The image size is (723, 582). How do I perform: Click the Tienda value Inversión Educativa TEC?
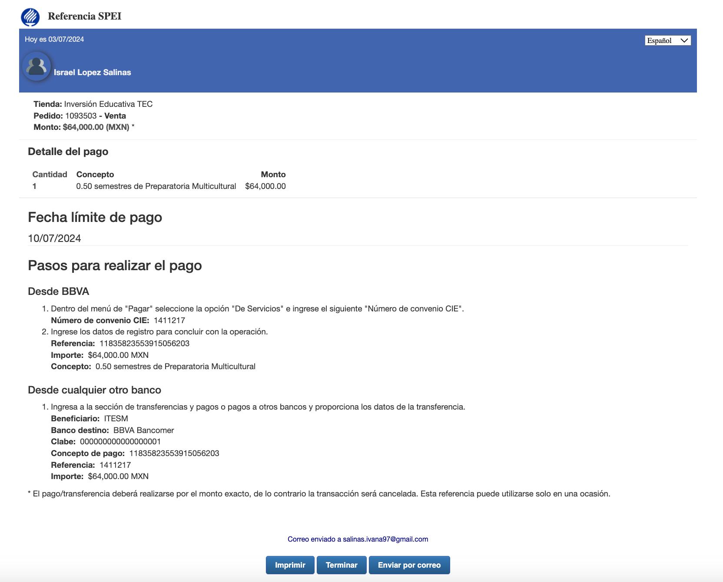click(108, 104)
